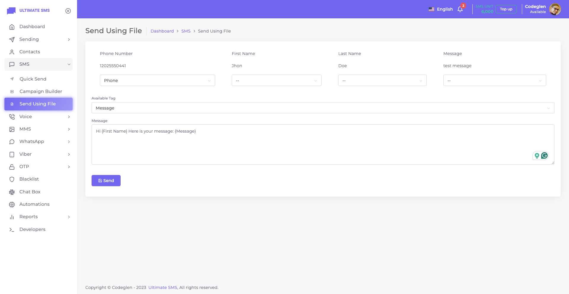
Task: Expand the Voice submenu chevron
Action: pyautogui.click(x=69, y=117)
